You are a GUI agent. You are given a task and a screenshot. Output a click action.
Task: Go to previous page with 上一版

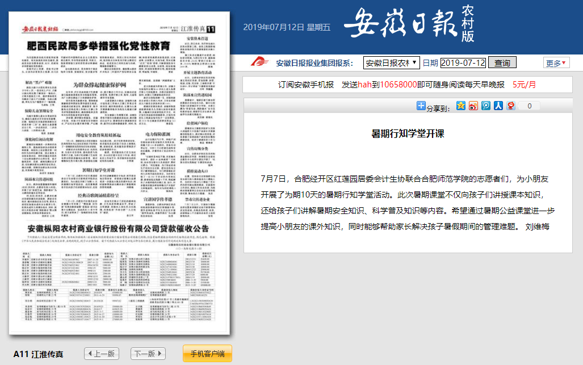(102, 354)
